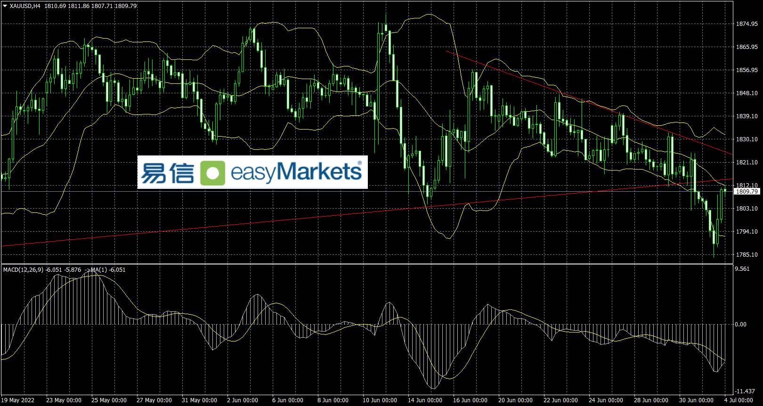Click the 1848.10 price scale label

click(747, 93)
